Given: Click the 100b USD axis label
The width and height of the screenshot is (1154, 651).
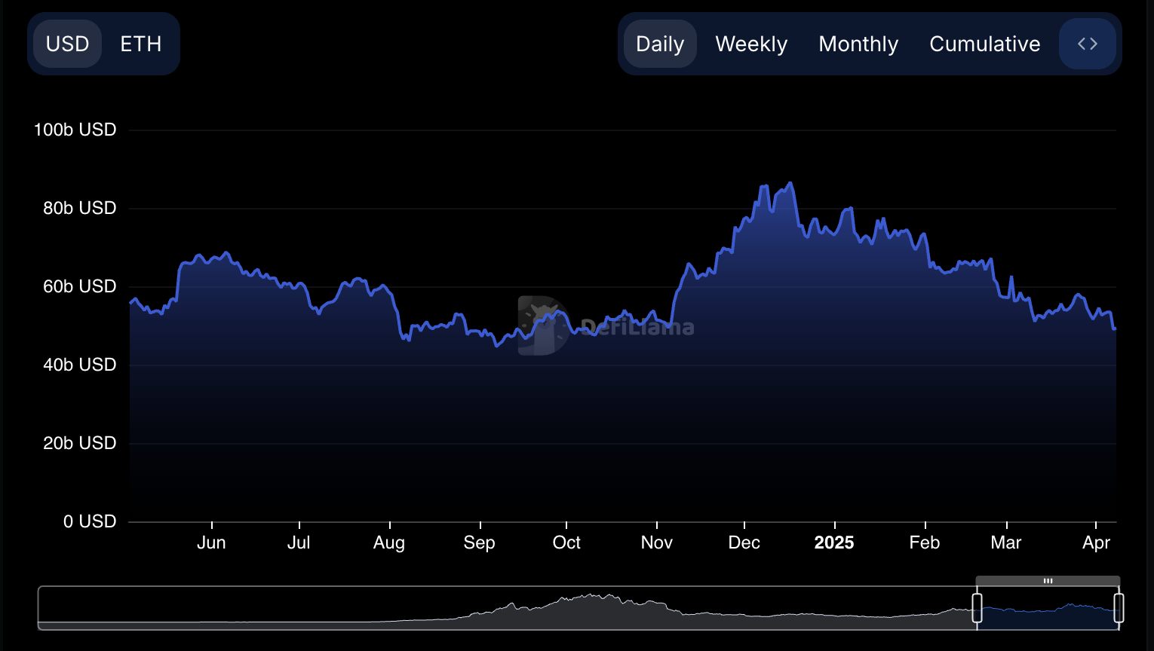Looking at the screenshot, I should point(75,129).
